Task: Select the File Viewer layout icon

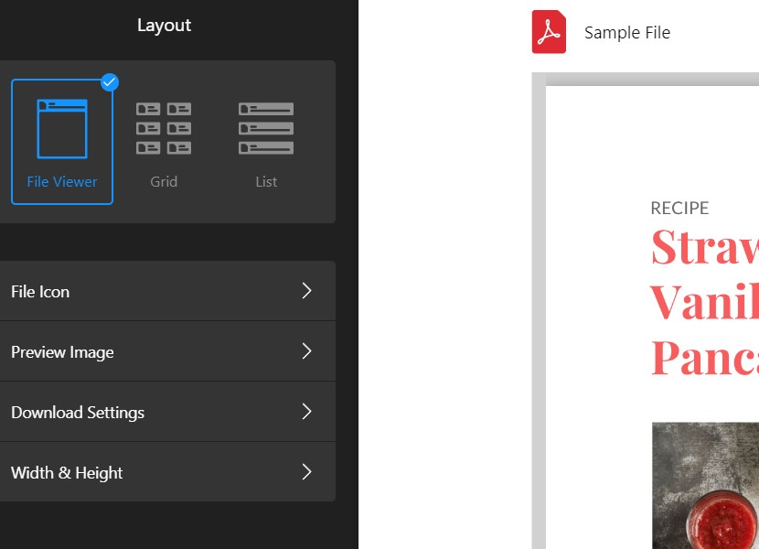Action: pos(62,129)
